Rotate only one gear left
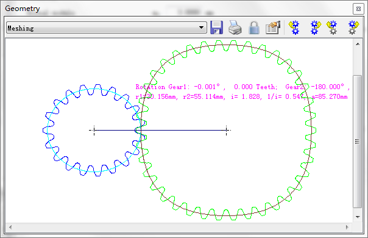368x238 pixels. [331, 27]
